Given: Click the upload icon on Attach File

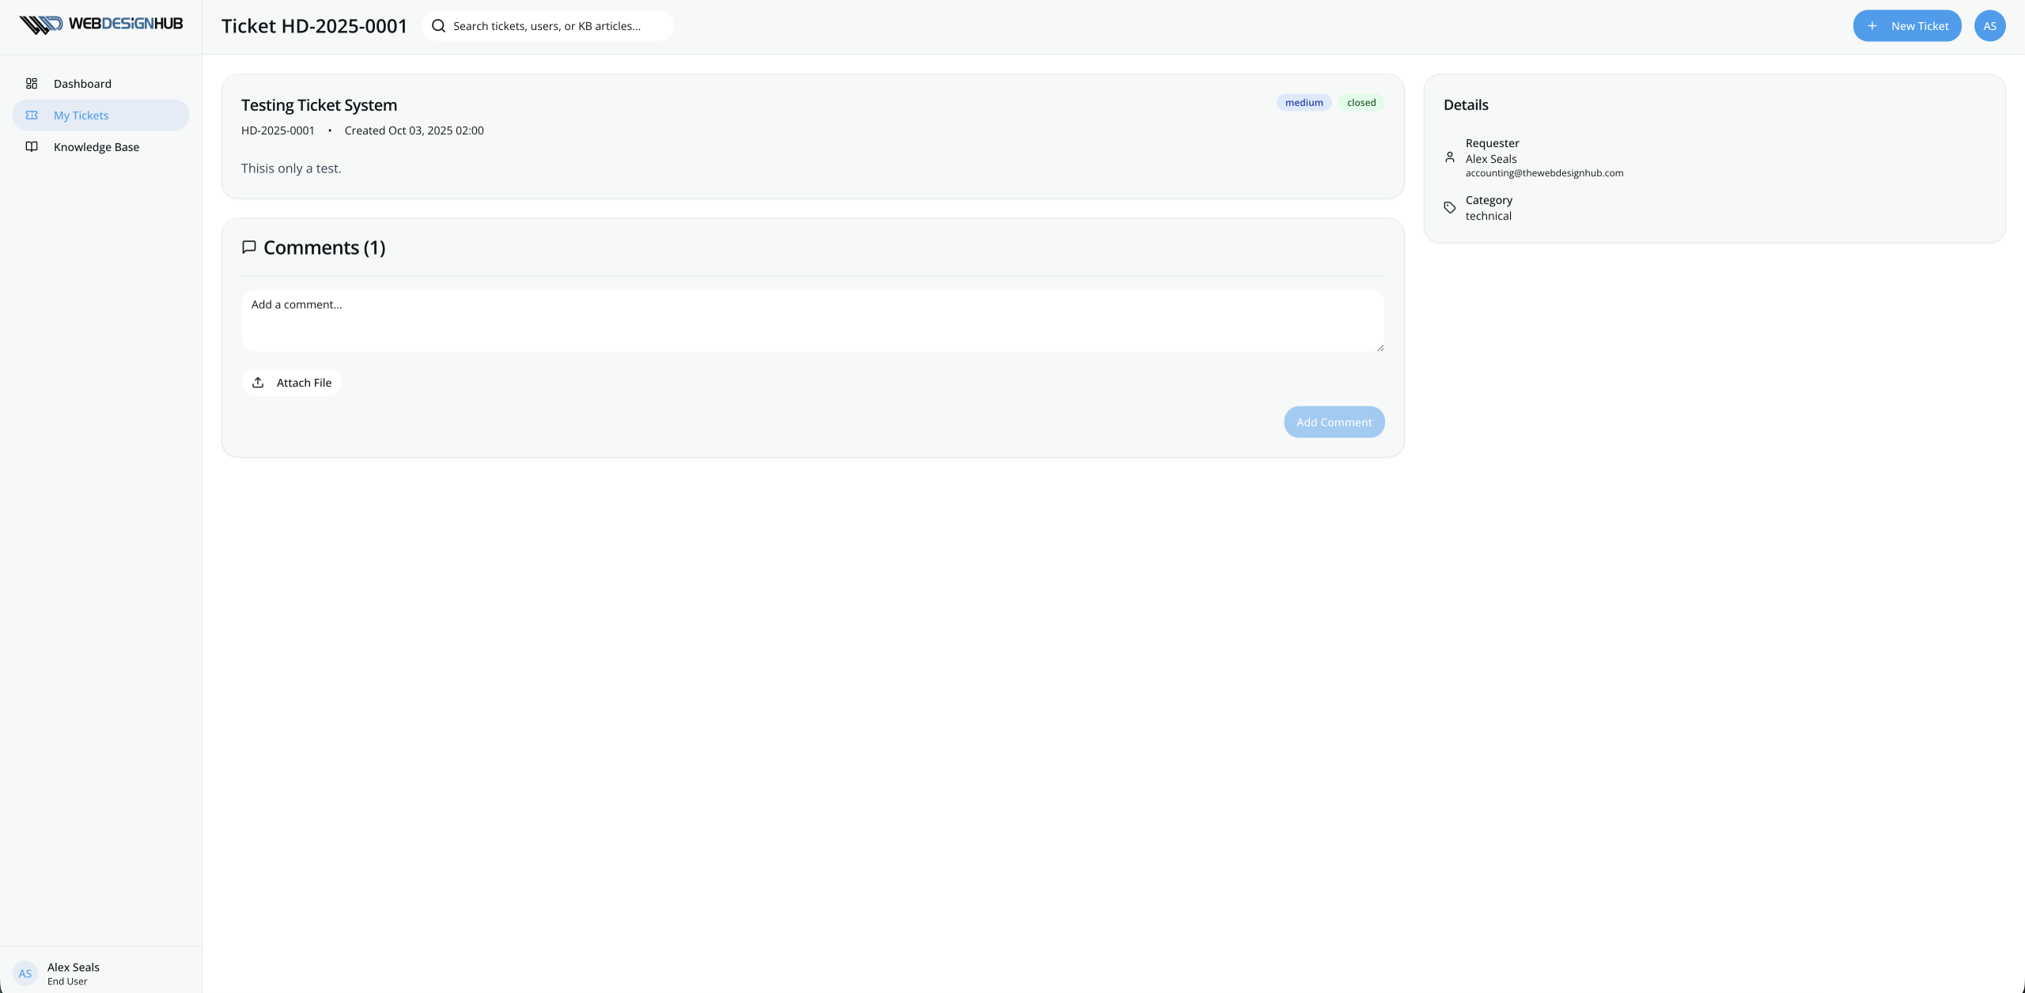Looking at the screenshot, I should tap(258, 383).
